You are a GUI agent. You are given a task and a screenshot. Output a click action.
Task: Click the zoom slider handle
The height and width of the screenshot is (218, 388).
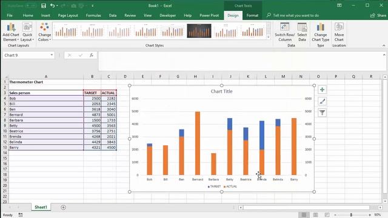coord(351,215)
